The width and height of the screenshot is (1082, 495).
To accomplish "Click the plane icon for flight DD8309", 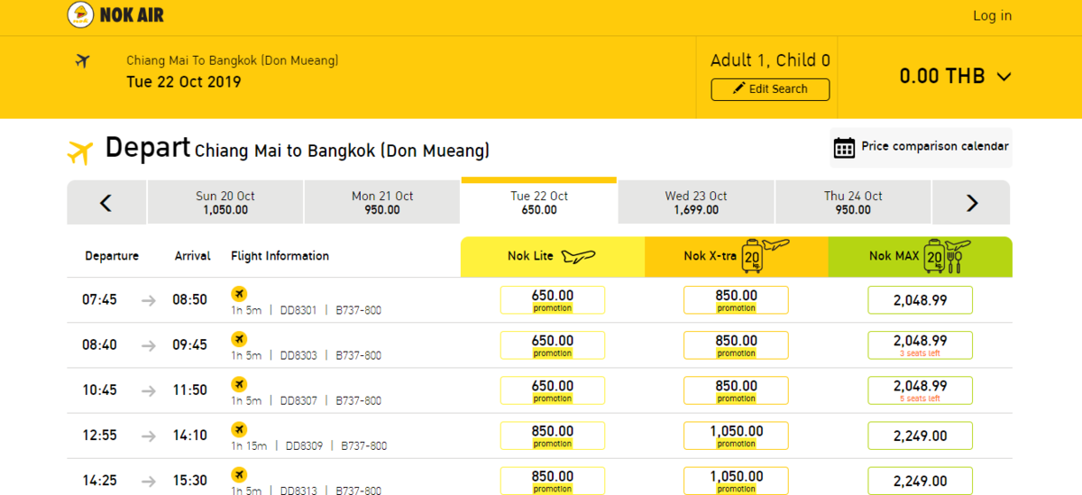I will pyautogui.click(x=239, y=429).
